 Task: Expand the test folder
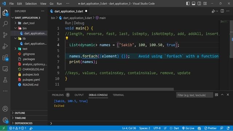pyautogui.click(x=15, y=49)
